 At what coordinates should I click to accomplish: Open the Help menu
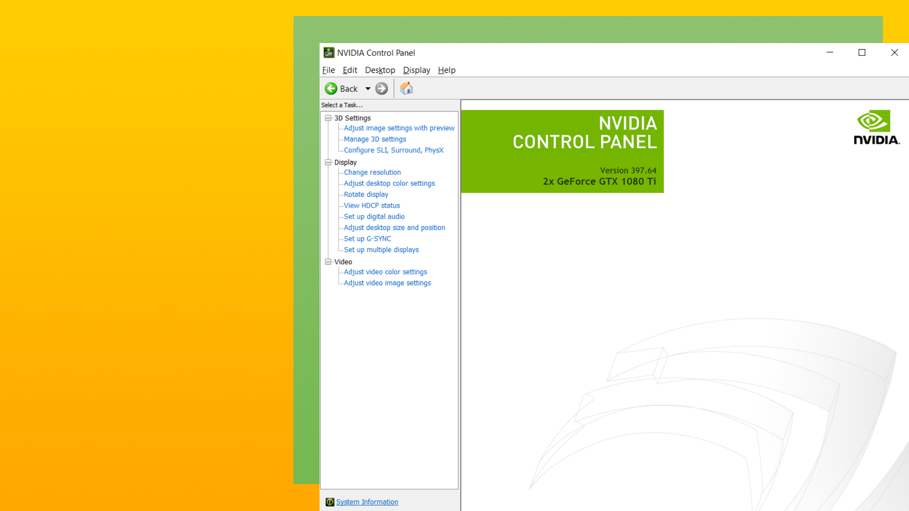[x=446, y=70]
